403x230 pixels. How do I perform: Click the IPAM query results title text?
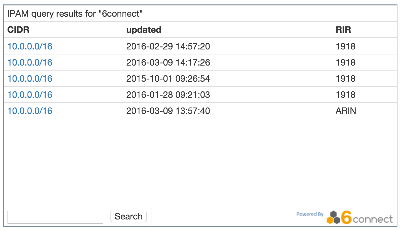[x=75, y=14]
